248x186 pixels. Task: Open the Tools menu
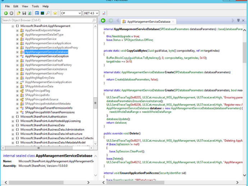pos(35,6)
